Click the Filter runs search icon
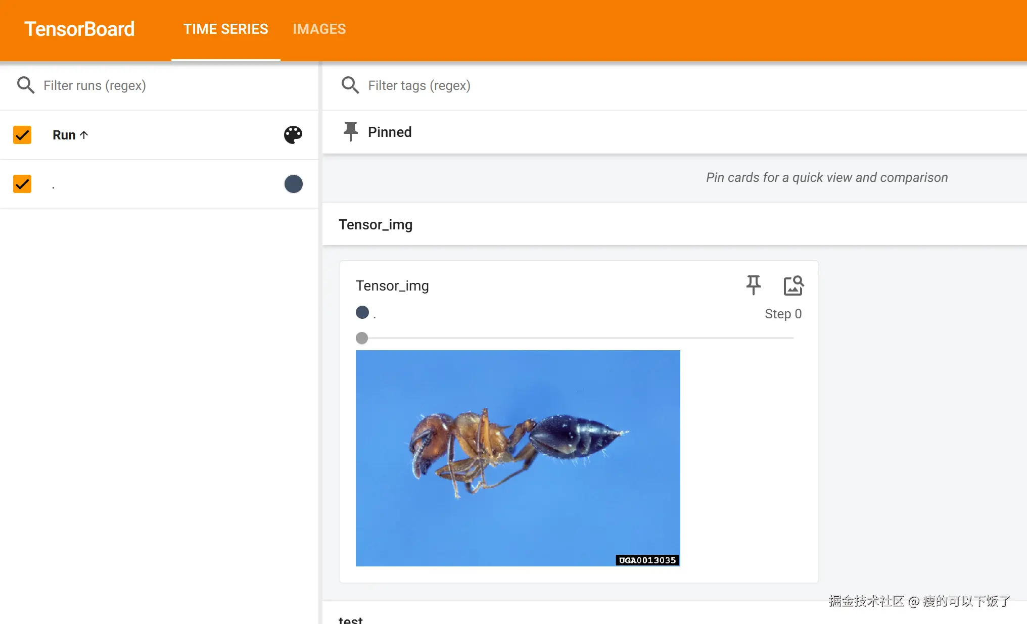This screenshot has height=624, width=1027. (x=25, y=85)
